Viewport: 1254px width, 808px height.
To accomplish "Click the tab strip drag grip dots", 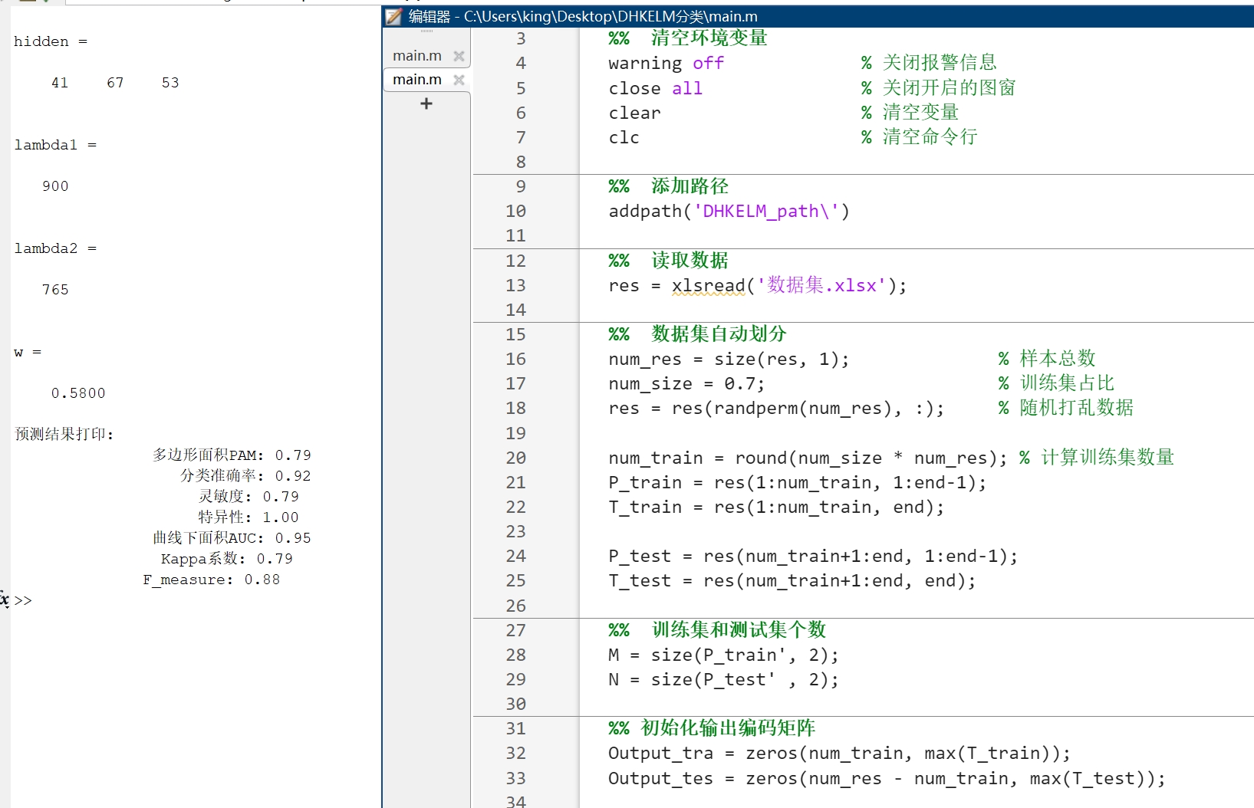I will click(x=426, y=32).
